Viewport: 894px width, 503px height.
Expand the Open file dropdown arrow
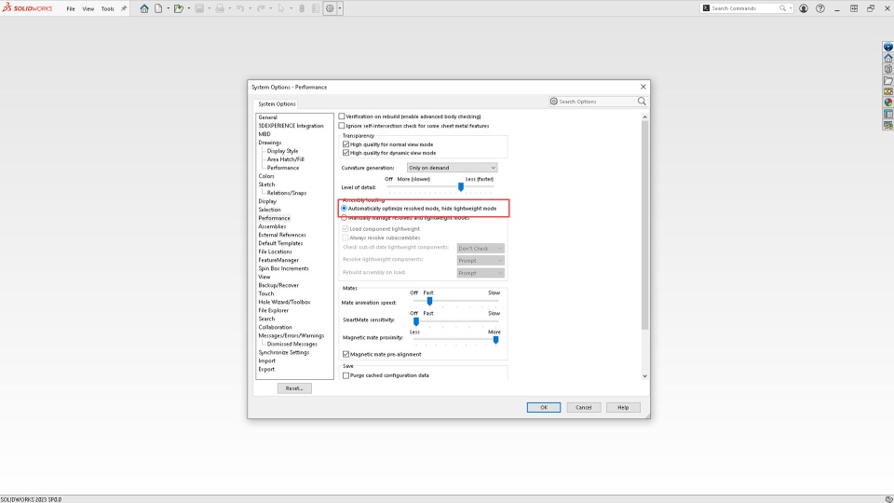(x=189, y=8)
